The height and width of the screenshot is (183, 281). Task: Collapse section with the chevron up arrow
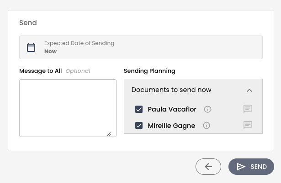pos(249,90)
